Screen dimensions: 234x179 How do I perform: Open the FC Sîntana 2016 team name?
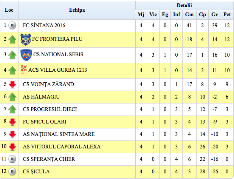click(44, 26)
